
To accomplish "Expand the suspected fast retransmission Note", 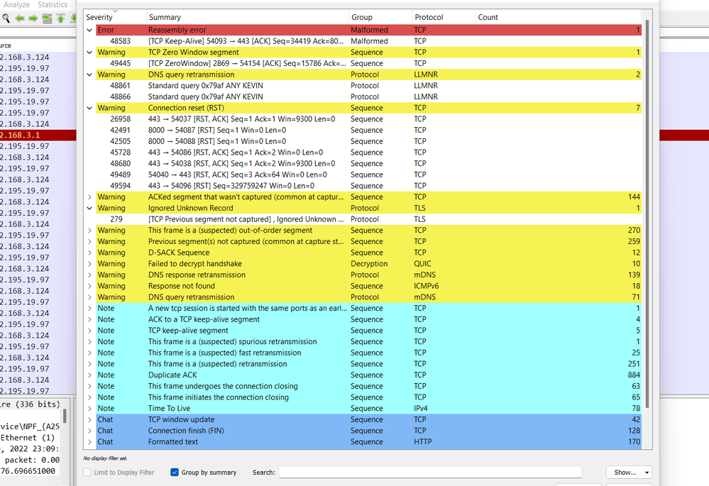I will click(89, 353).
